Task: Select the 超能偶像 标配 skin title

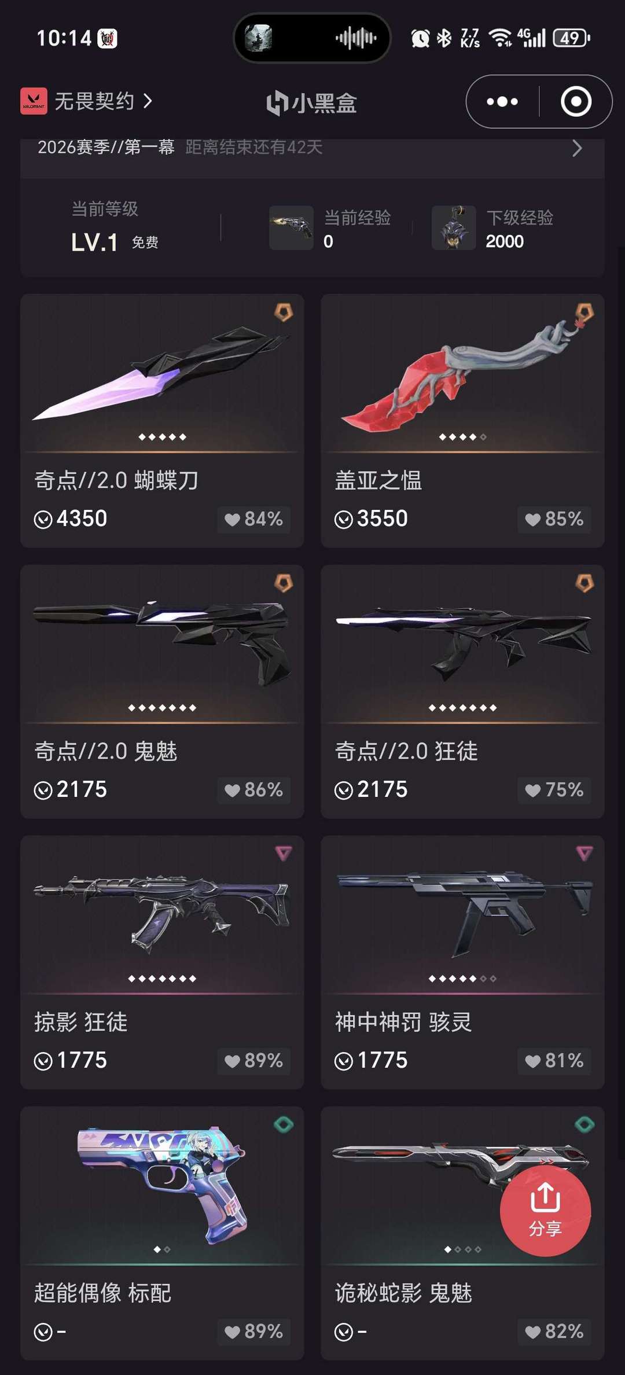Action: (102, 1293)
